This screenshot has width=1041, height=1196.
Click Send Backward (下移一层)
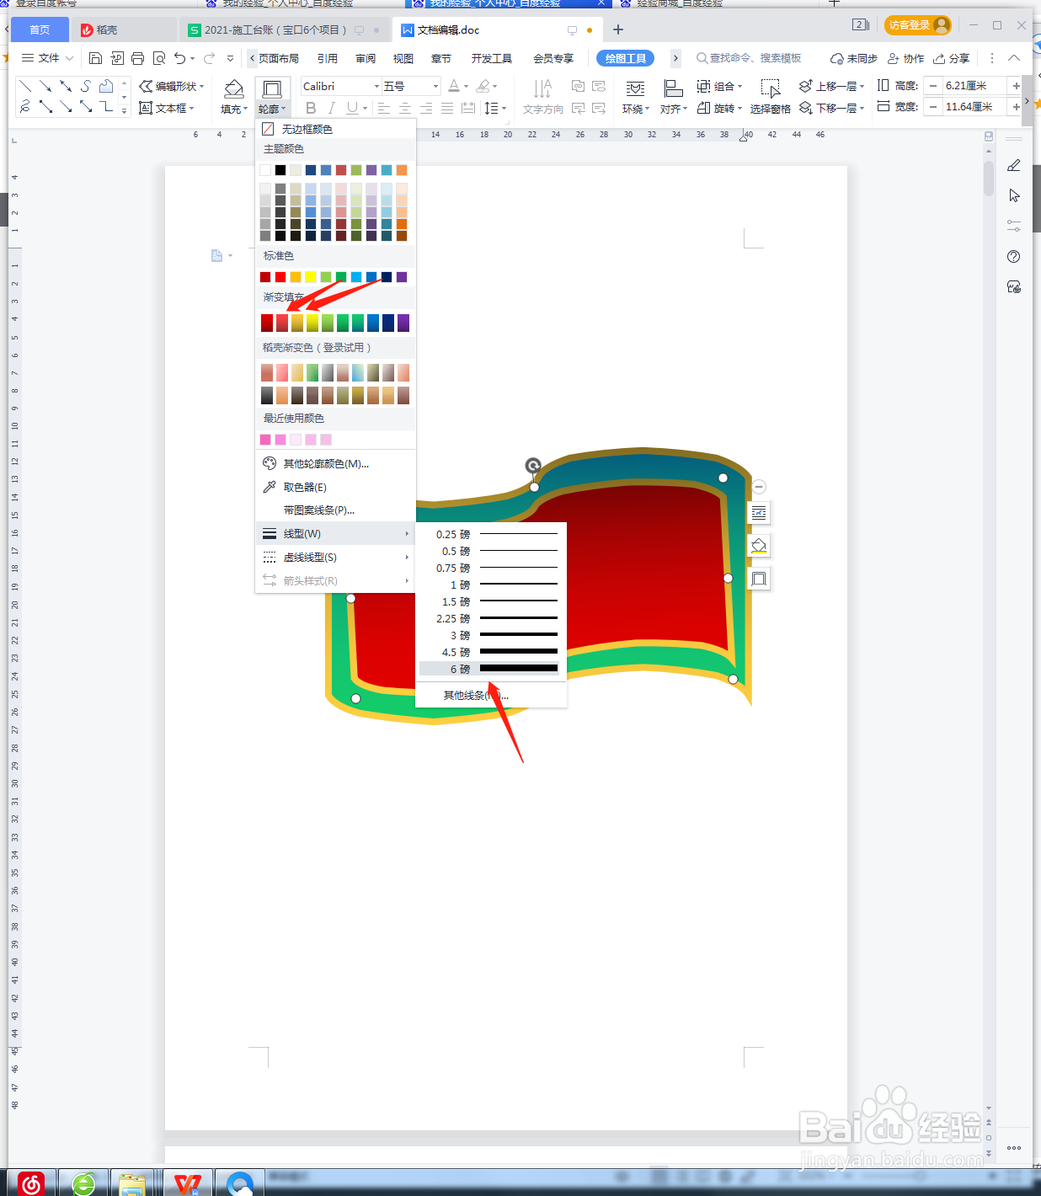pyautogui.click(x=831, y=108)
